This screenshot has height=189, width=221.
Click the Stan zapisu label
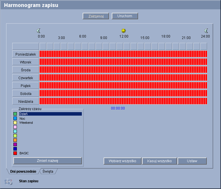point(29,181)
